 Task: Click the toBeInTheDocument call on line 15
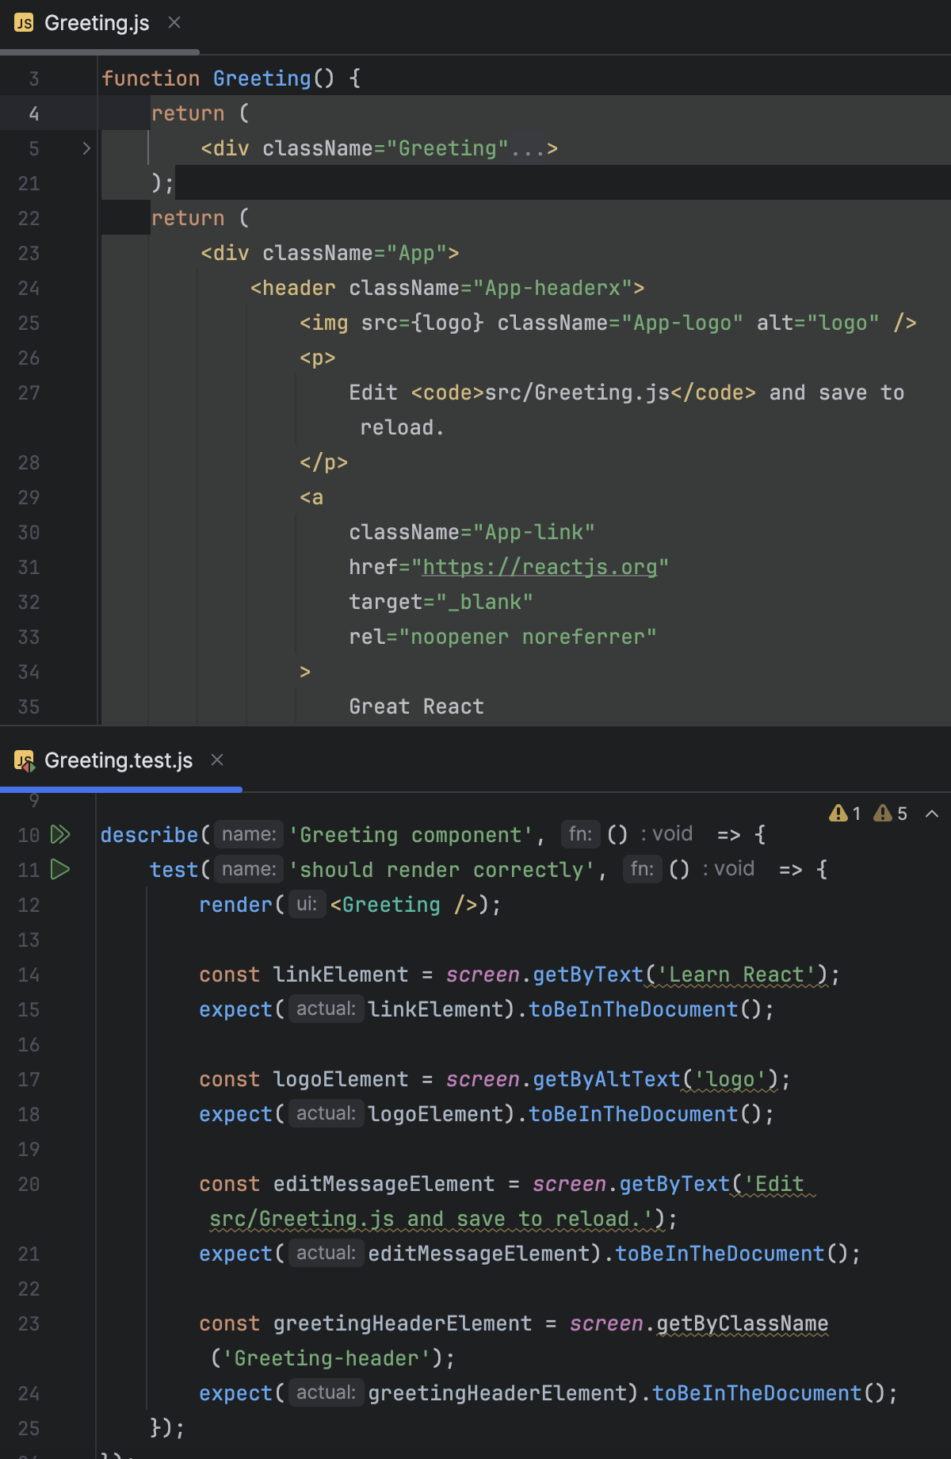pos(633,1009)
